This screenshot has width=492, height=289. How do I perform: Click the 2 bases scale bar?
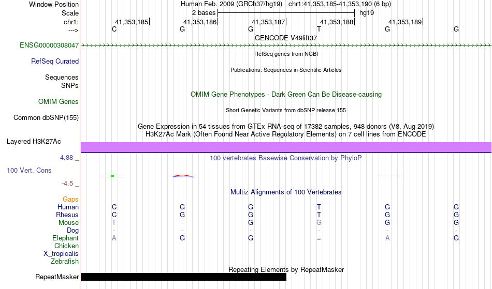click(x=286, y=13)
